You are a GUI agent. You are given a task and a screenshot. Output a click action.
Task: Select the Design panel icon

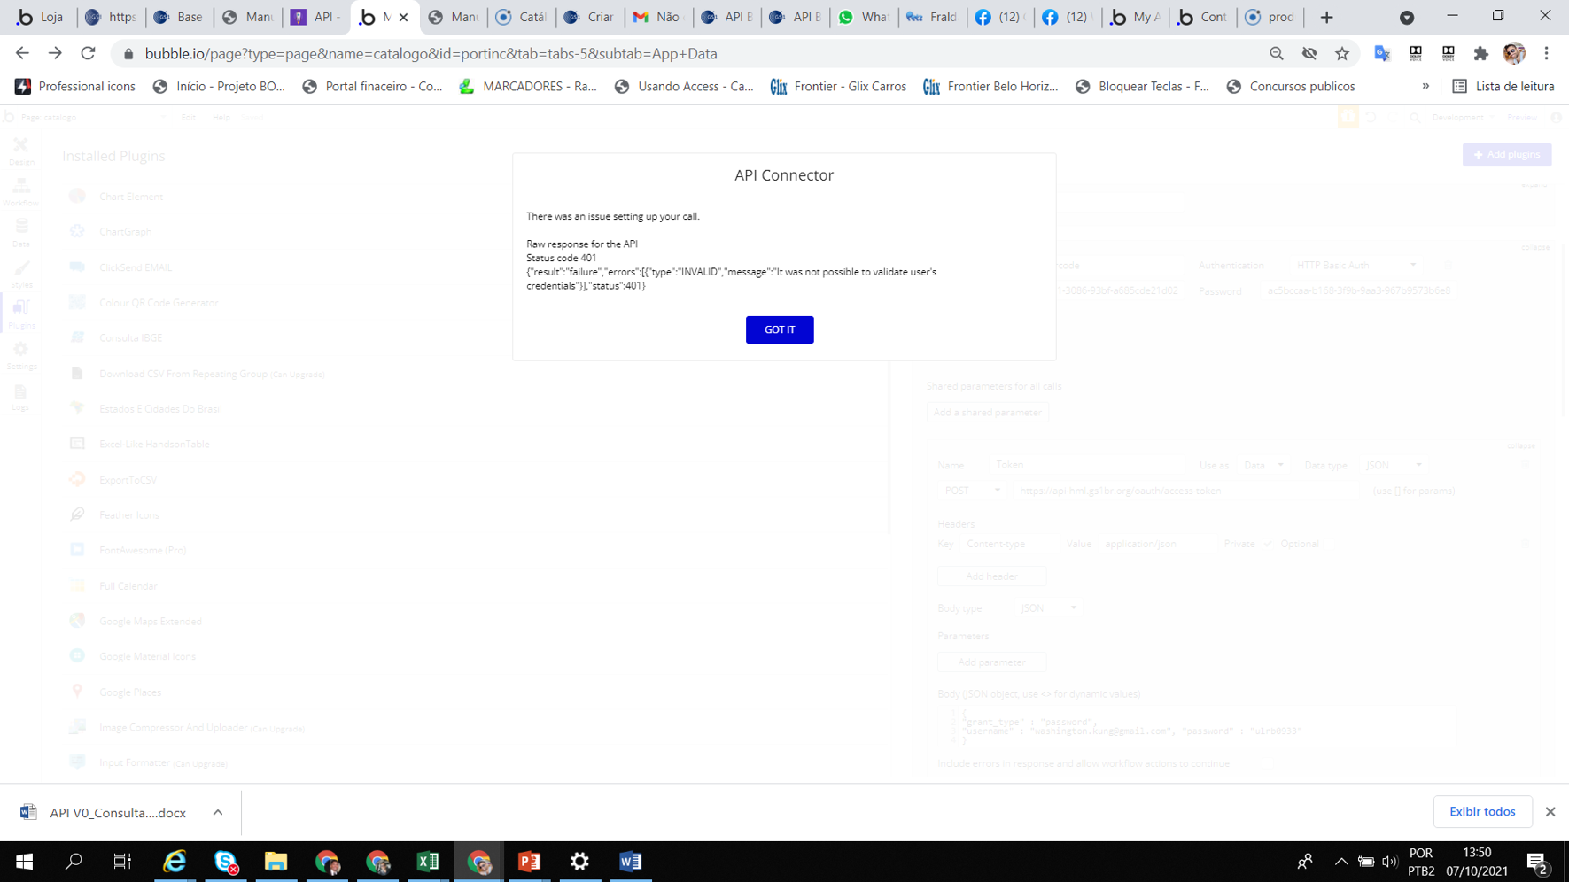pyautogui.click(x=20, y=150)
